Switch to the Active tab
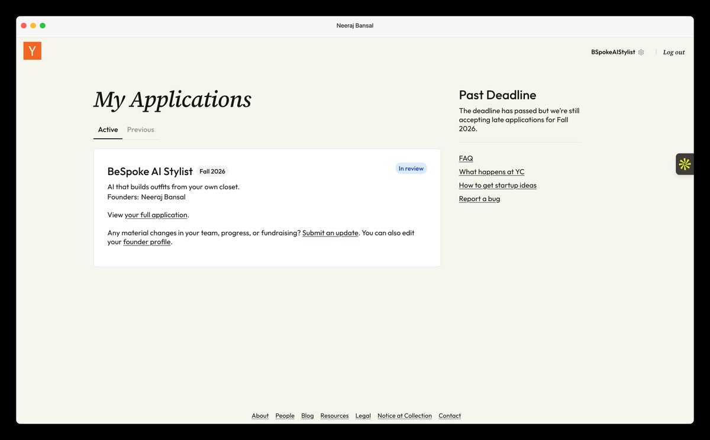 click(x=108, y=130)
